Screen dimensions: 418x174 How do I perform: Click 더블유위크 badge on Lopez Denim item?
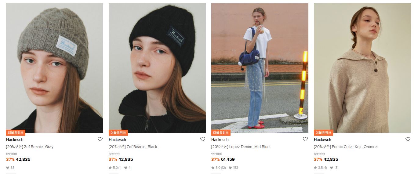pos(221,133)
